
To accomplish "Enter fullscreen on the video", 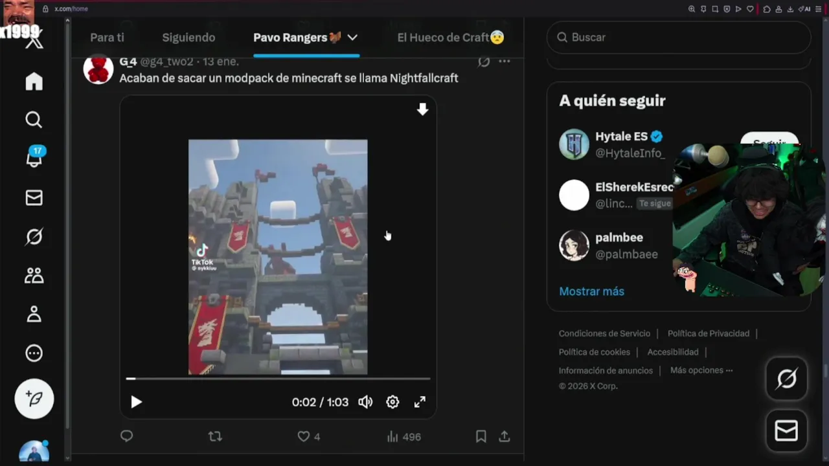I will pyautogui.click(x=420, y=402).
